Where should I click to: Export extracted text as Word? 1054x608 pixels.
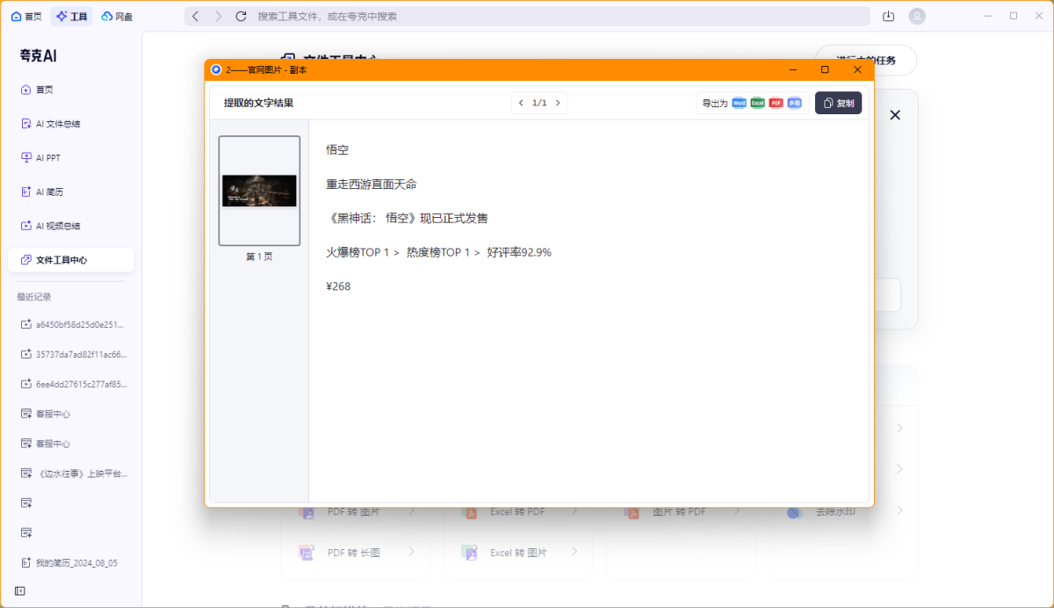pyautogui.click(x=739, y=103)
